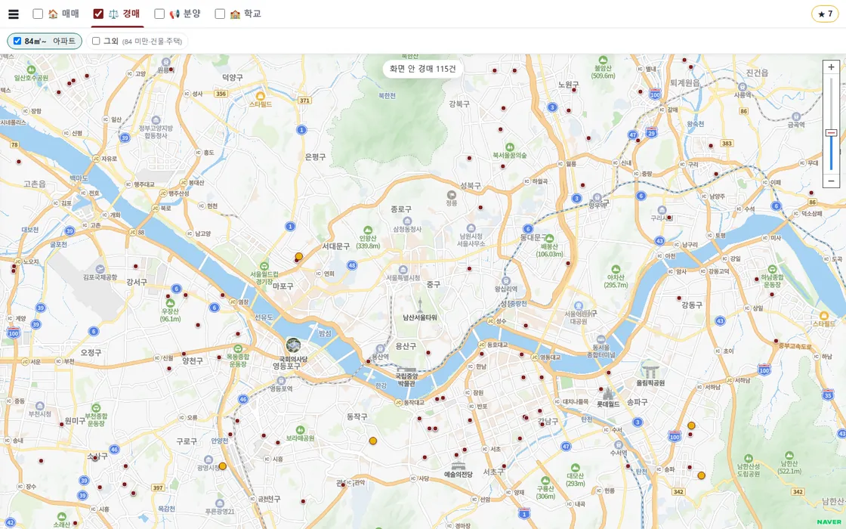Click the 서울월드컵경기장 stadium icon
This screenshot has height=529, width=846.
pos(264,266)
